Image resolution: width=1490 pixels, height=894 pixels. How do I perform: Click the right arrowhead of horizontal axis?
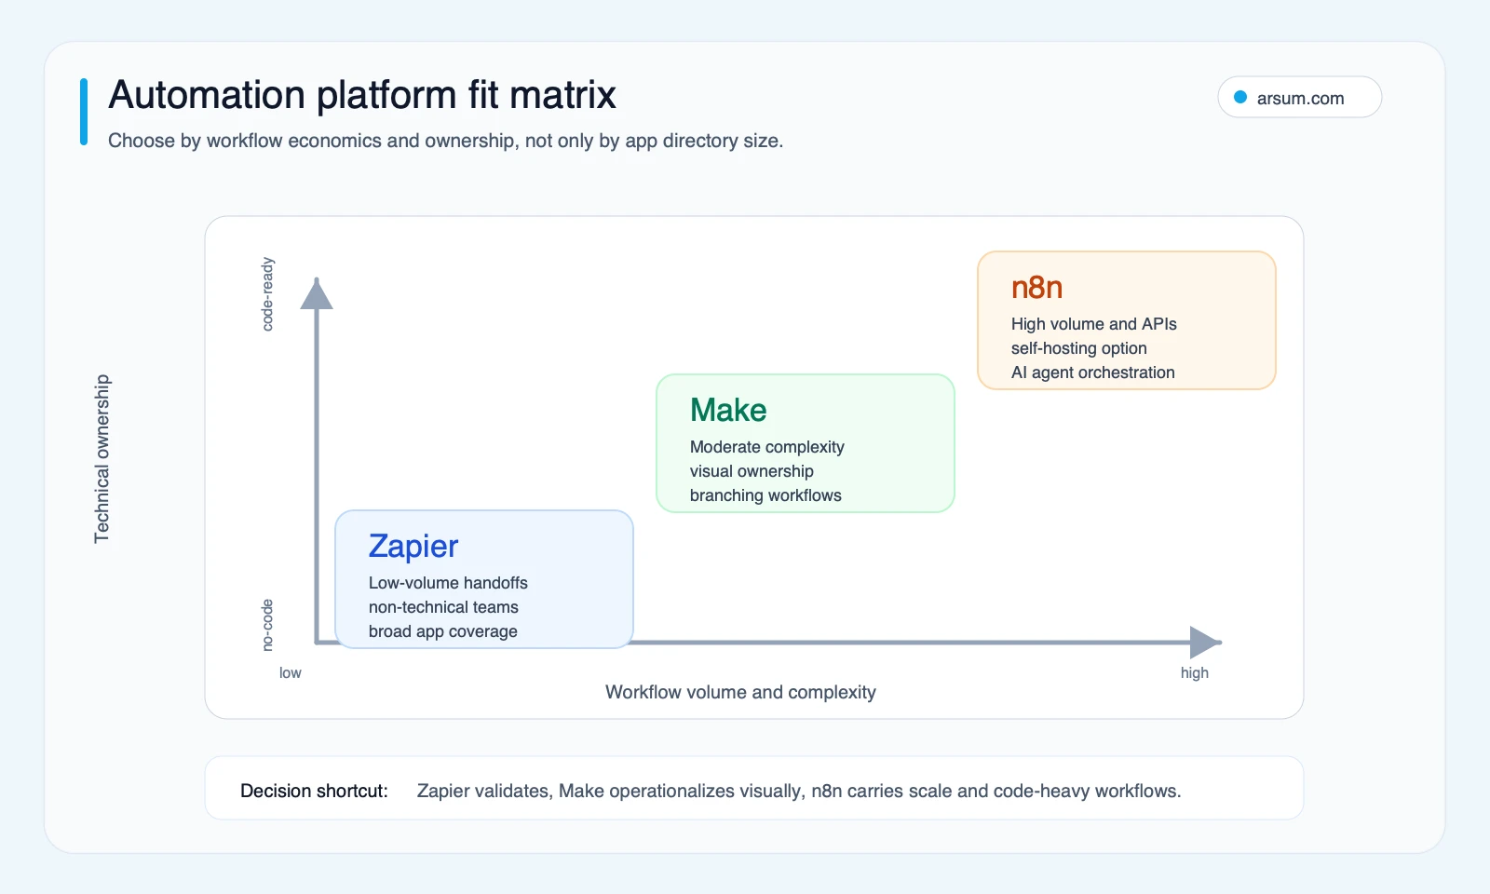pyautogui.click(x=1206, y=643)
